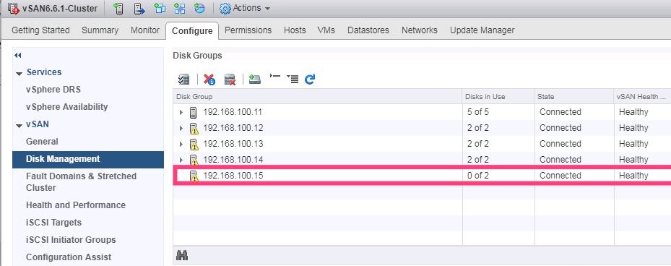671x266 pixels.
Task: Open Health and Performance settings
Action: pos(76,205)
